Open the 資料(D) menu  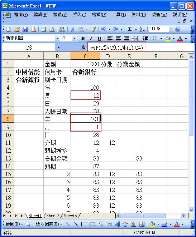pos(139,15)
